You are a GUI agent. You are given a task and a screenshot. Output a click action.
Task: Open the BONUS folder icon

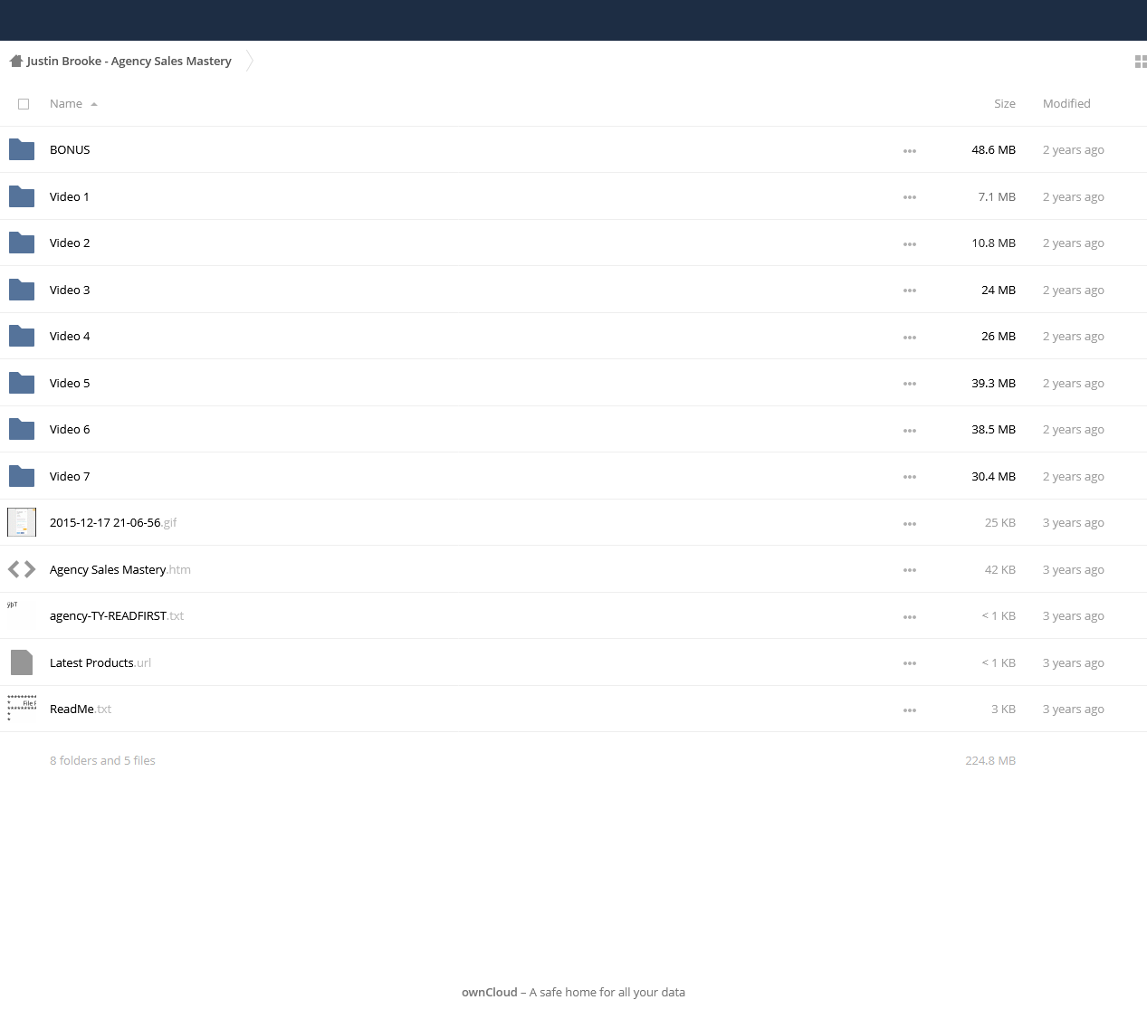pos(22,149)
